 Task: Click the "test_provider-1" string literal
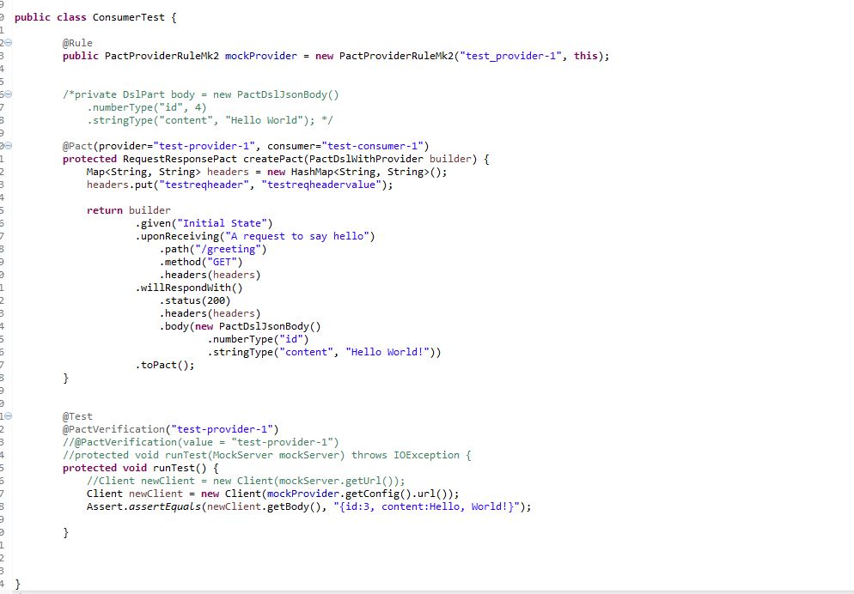[x=510, y=56]
